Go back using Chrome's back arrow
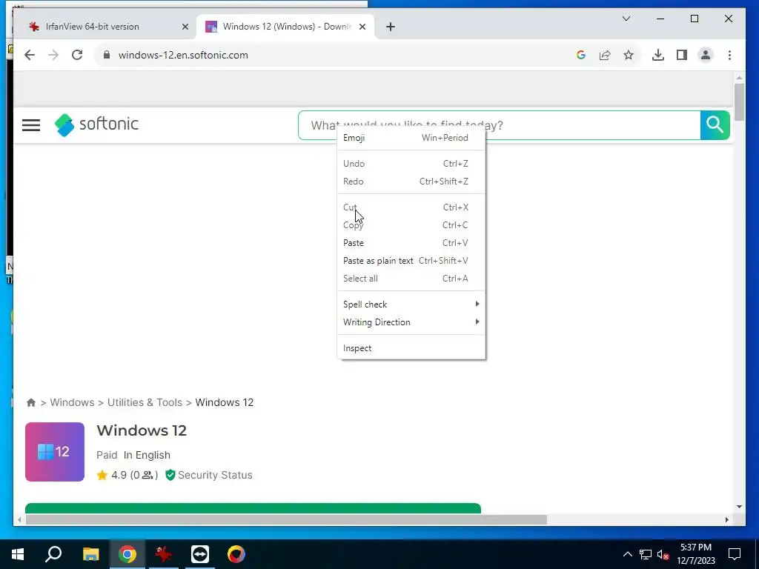The image size is (759, 569). point(30,55)
